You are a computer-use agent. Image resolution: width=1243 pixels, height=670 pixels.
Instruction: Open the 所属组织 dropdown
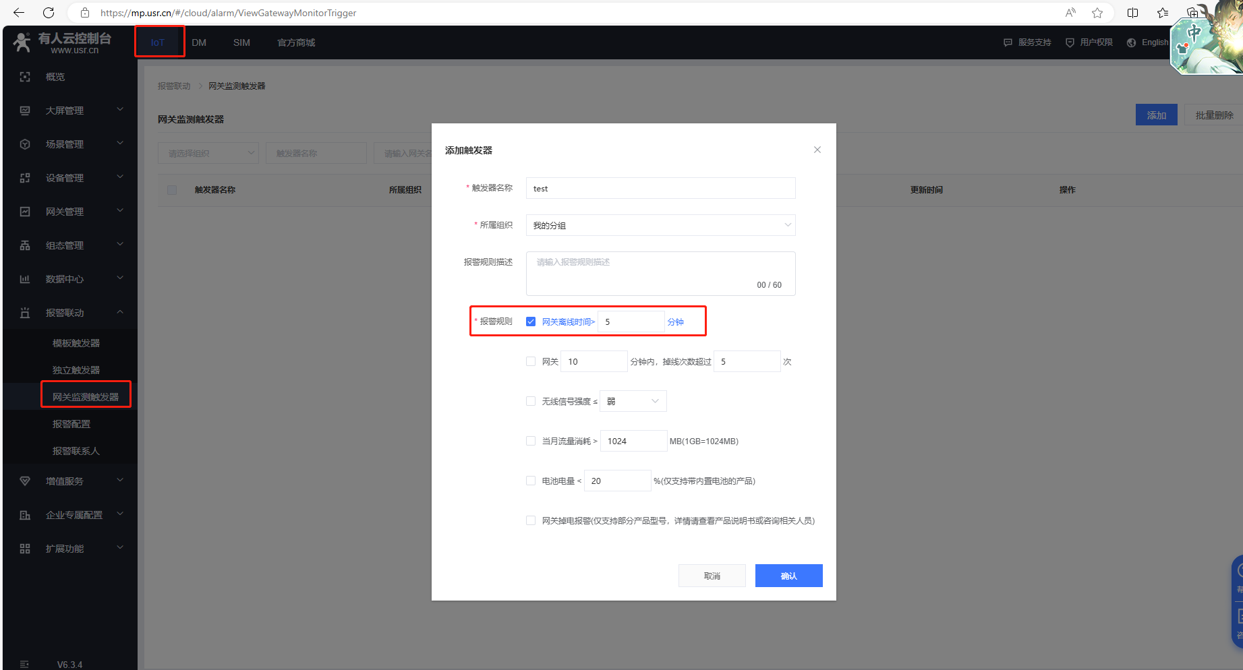point(660,225)
